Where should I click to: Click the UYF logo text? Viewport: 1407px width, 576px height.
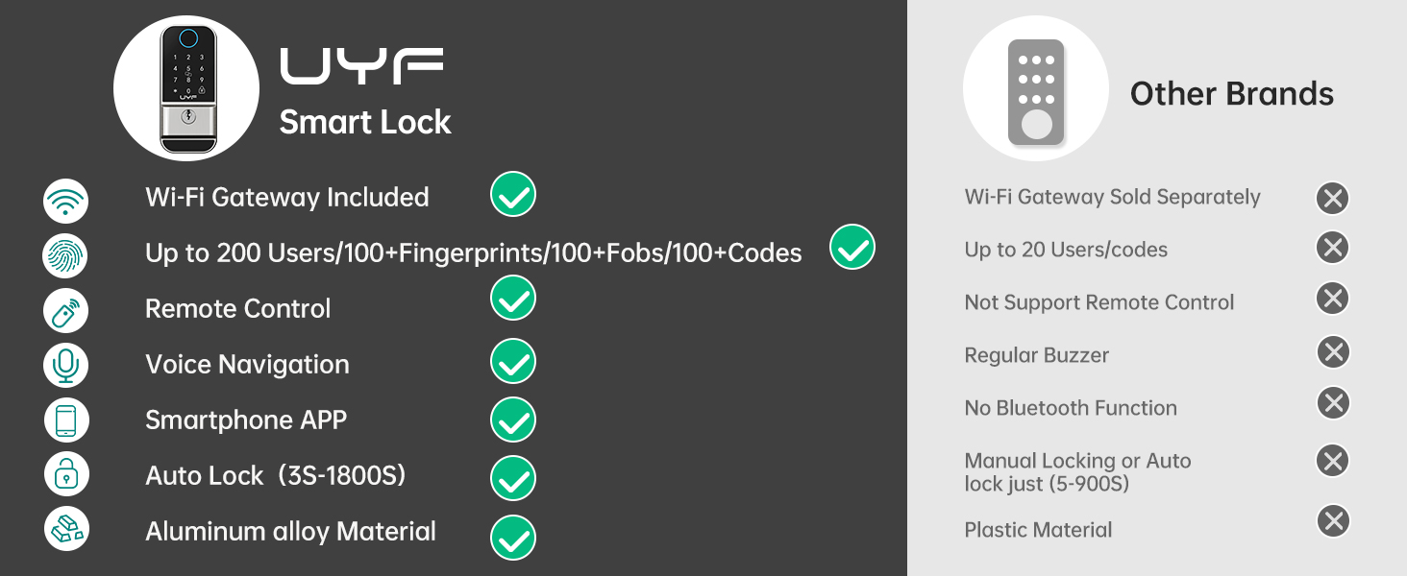[361, 66]
